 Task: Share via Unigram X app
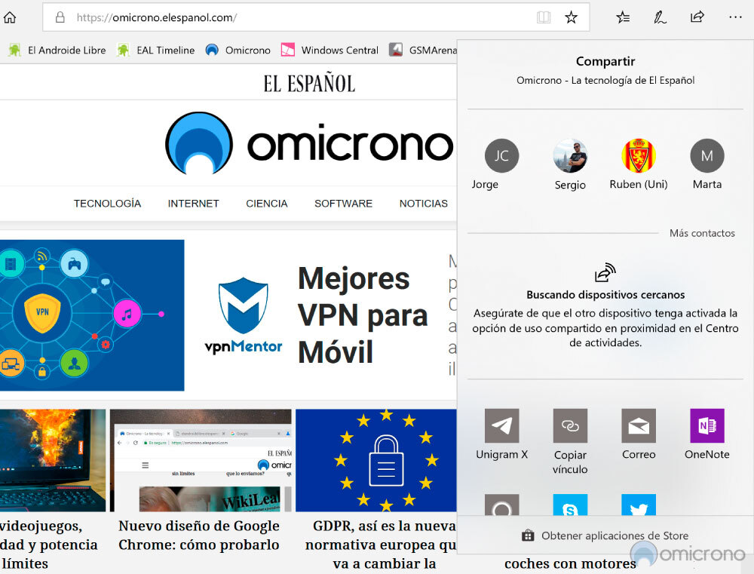(x=501, y=434)
